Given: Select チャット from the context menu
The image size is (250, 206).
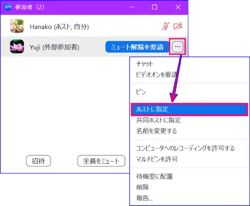Looking at the screenshot, I should (x=145, y=64).
